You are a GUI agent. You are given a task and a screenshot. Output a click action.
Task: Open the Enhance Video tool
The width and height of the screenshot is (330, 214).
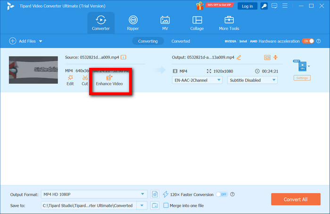click(109, 80)
